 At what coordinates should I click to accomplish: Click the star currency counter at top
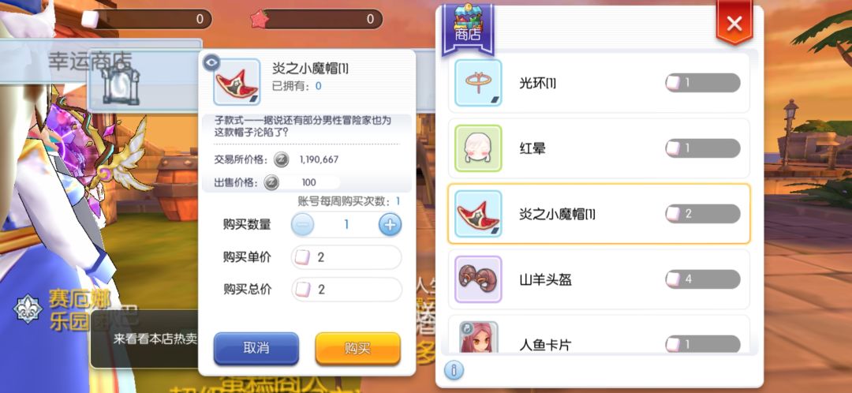[316, 19]
